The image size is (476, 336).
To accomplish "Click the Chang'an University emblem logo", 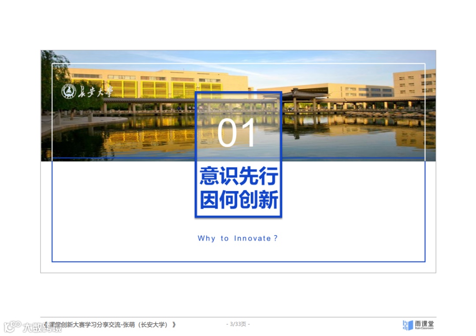I will coord(69,91).
